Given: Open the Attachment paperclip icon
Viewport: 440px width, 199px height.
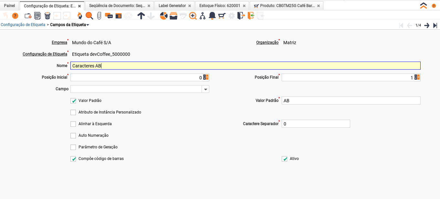Looking at the screenshot, I should click(99, 16).
